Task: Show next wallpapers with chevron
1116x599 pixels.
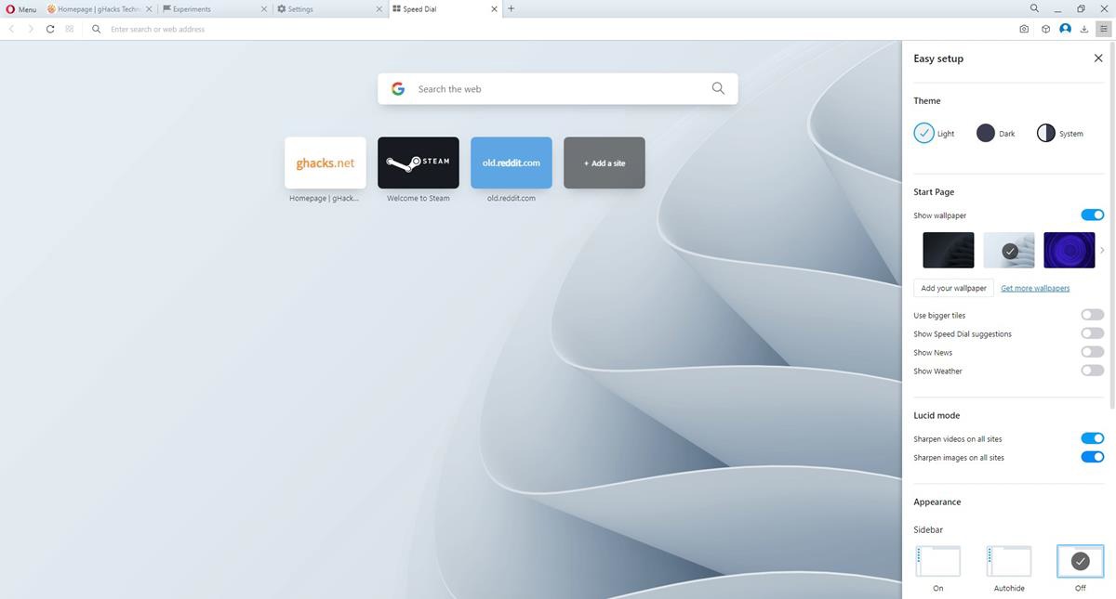Action: [1103, 250]
